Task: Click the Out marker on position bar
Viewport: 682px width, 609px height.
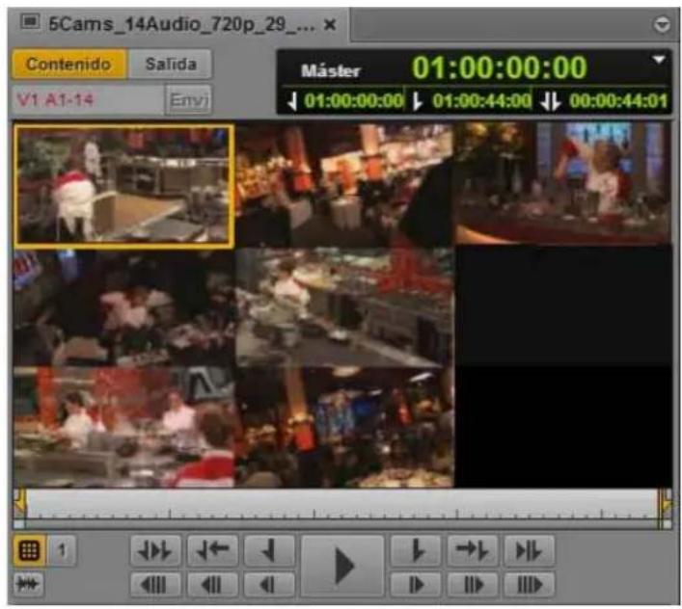Action: [667, 504]
